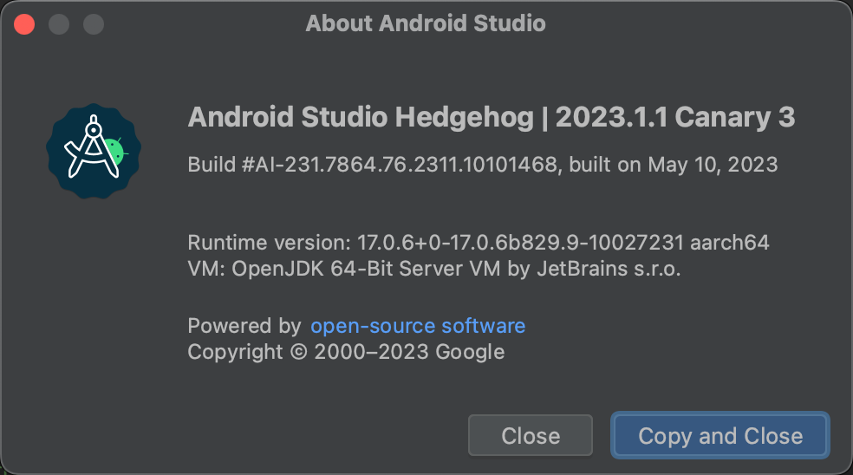Click the 'Canary 3' text in heading

[735, 117]
